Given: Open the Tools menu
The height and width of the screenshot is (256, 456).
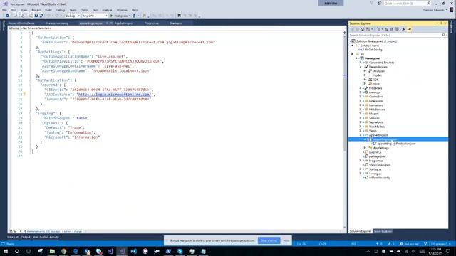Looking at the screenshot, I should (x=84, y=10).
